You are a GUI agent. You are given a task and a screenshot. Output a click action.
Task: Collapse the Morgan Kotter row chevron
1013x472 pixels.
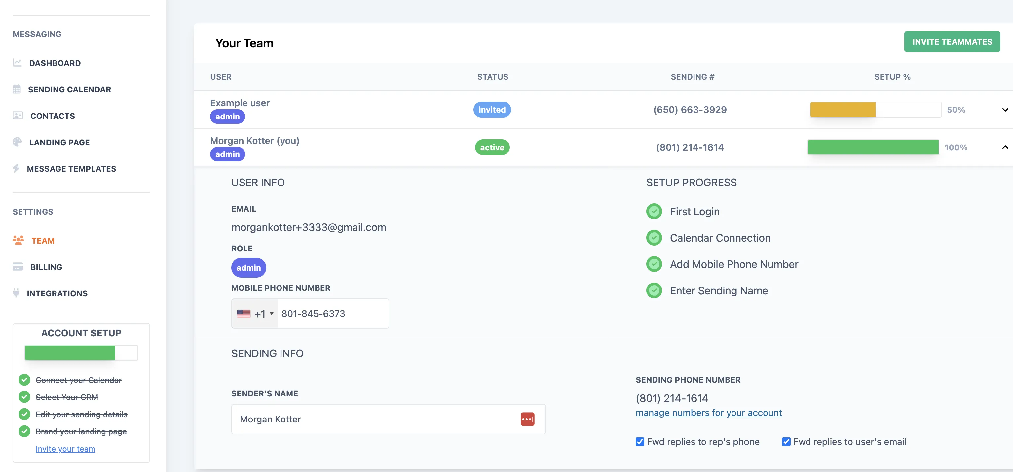click(1005, 147)
